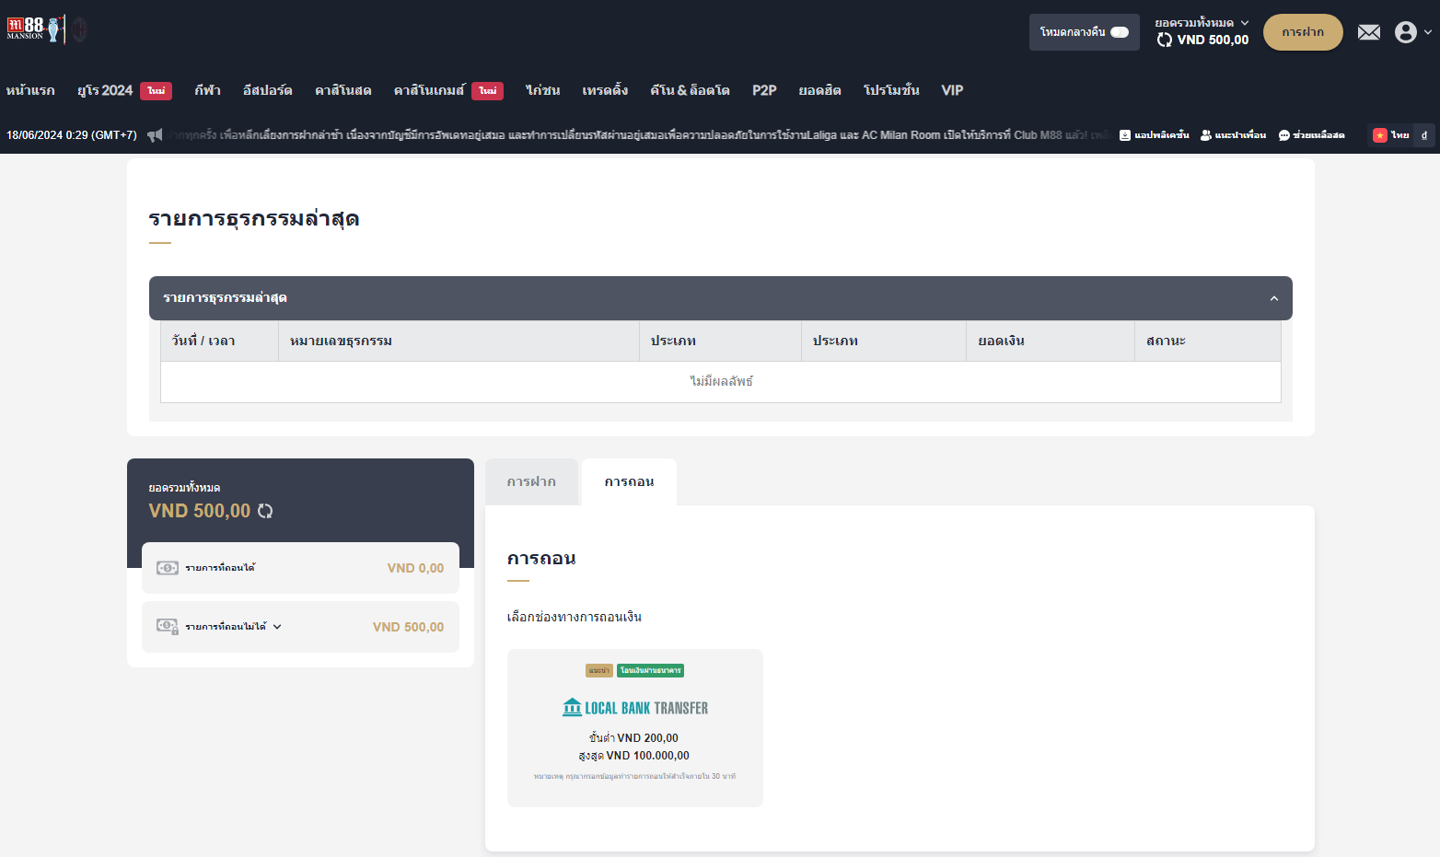Click the user profile avatar icon
The width and height of the screenshot is (1440, 857).
(x=1405, y=32)
